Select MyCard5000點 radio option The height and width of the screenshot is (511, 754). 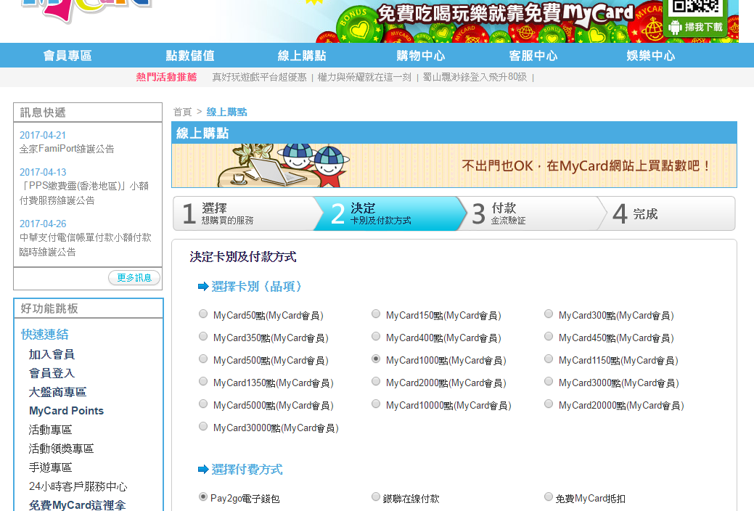point(203,404)
